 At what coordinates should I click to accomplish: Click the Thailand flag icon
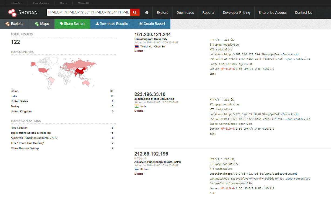click(137, 46)
